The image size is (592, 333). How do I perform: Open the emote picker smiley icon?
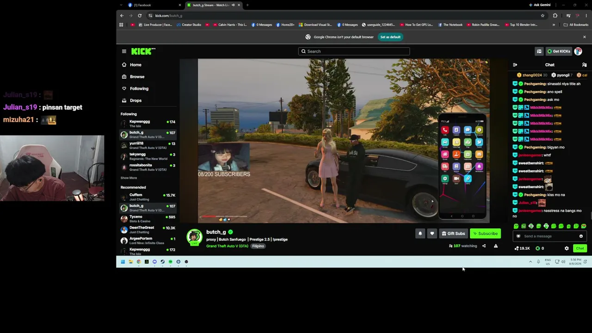[x=581, y=236]
